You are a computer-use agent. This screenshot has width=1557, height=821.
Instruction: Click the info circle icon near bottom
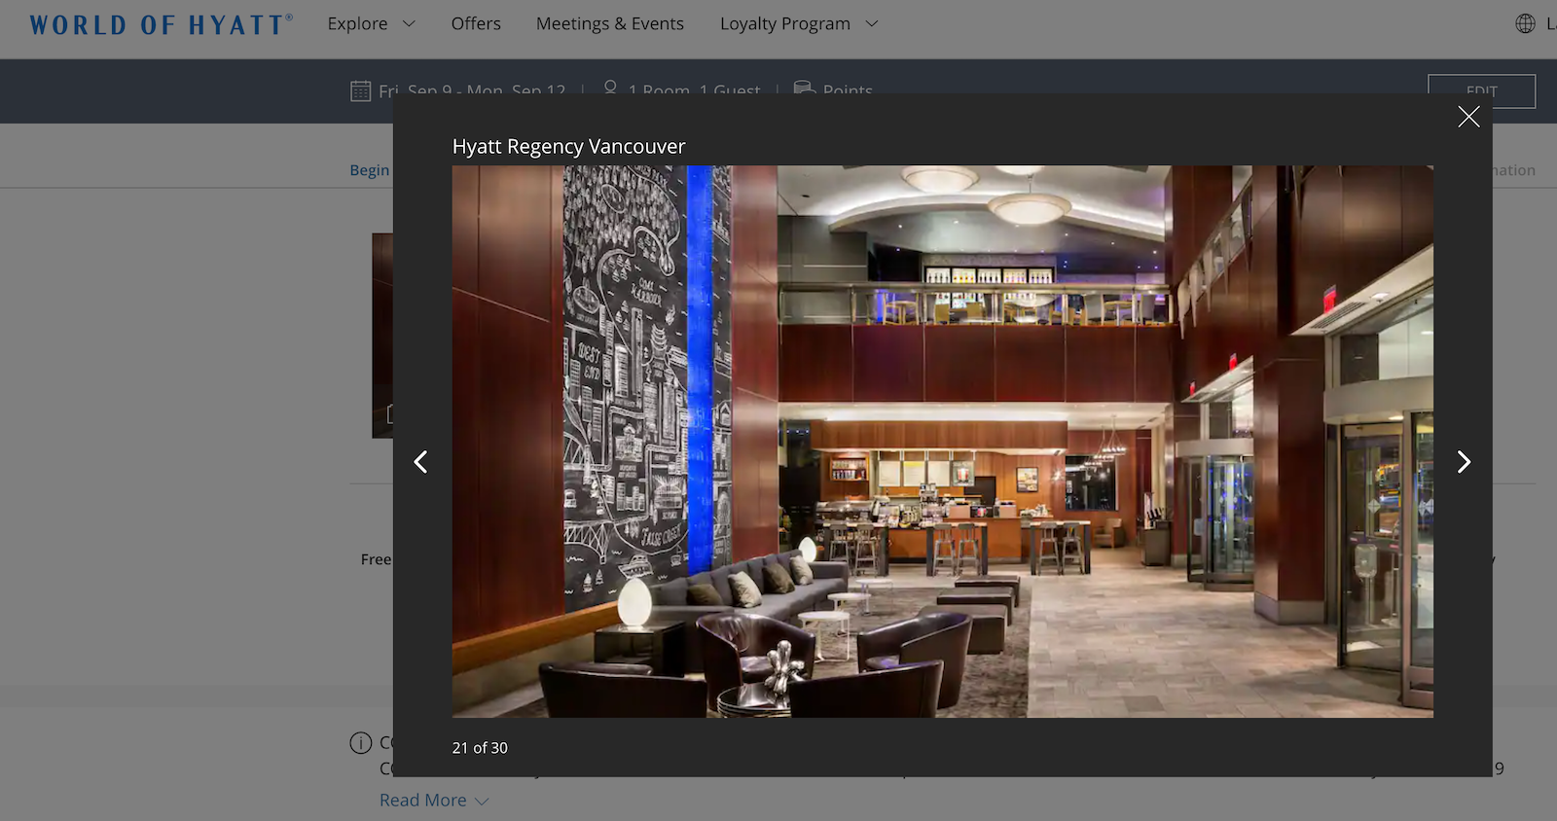(361, 743)
